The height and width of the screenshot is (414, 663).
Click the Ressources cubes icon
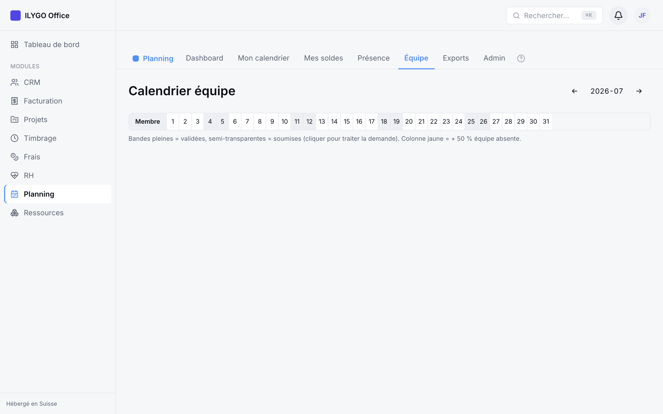pos(15,212)
